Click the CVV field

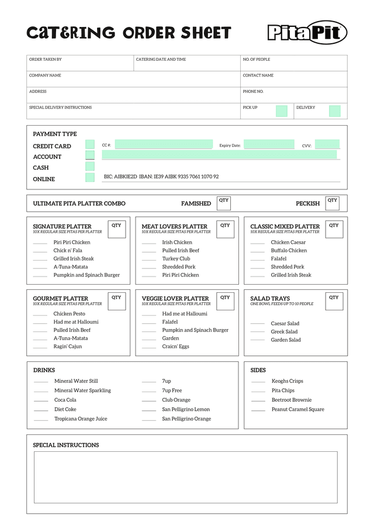click(x=327, y=144)
